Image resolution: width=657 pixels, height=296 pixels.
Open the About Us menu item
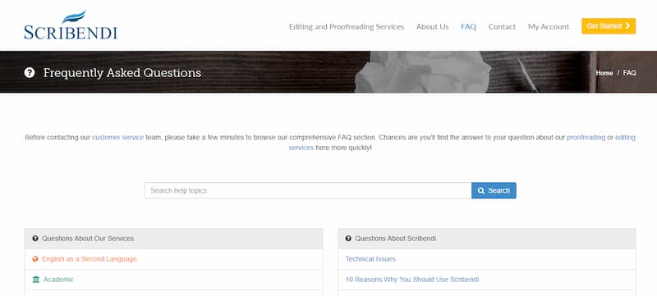click(433, 27)
